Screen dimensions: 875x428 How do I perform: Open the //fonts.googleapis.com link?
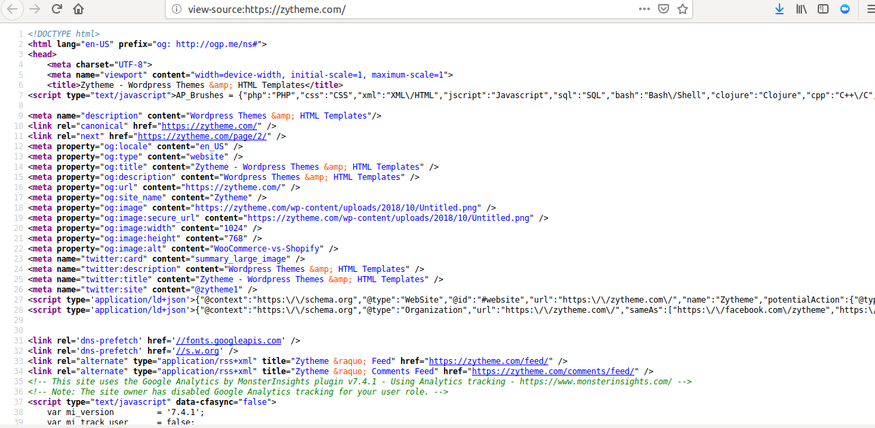pos(228,341)
